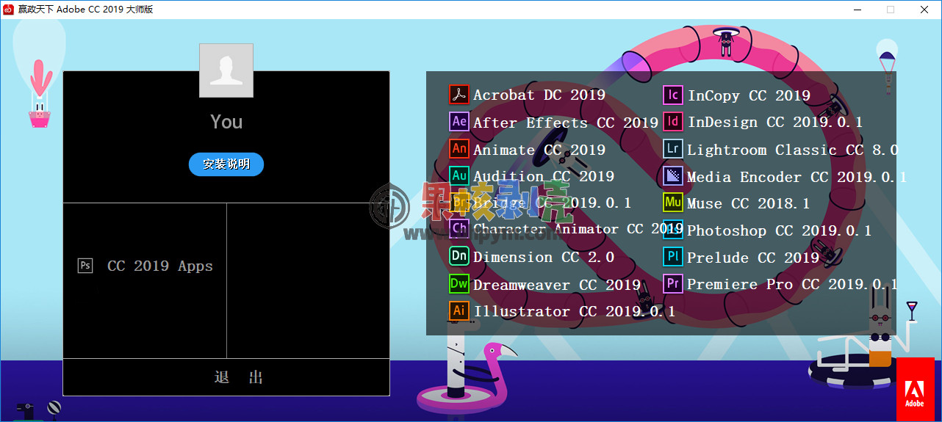The image size is (942, 422).
Task: Click the Photoshop Ps icon in app list
Action: click(673, 229)
